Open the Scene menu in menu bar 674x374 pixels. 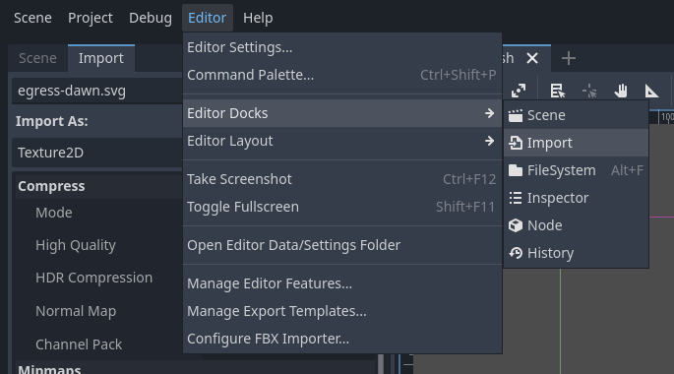point(32,18)
